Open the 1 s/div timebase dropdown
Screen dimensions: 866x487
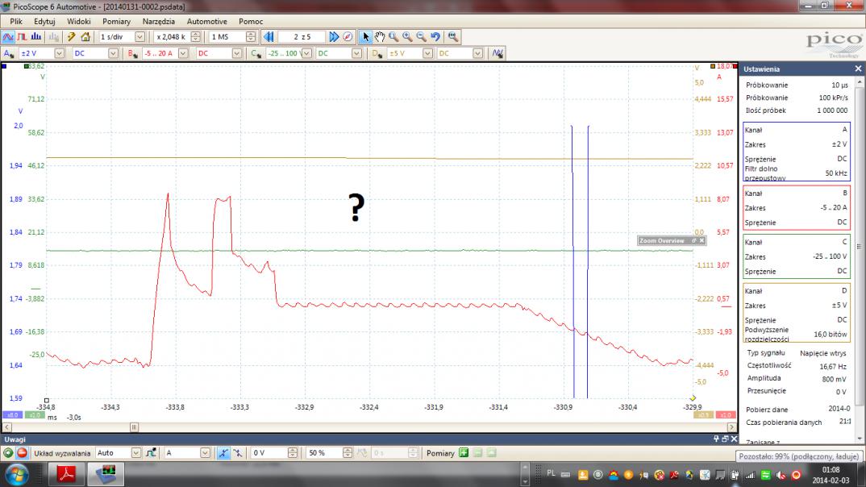pyautogui.click(x=140, y=37)
